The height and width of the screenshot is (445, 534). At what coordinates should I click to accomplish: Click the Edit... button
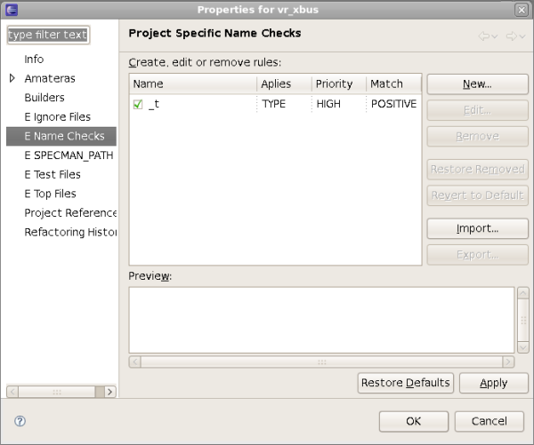[477, 110]
